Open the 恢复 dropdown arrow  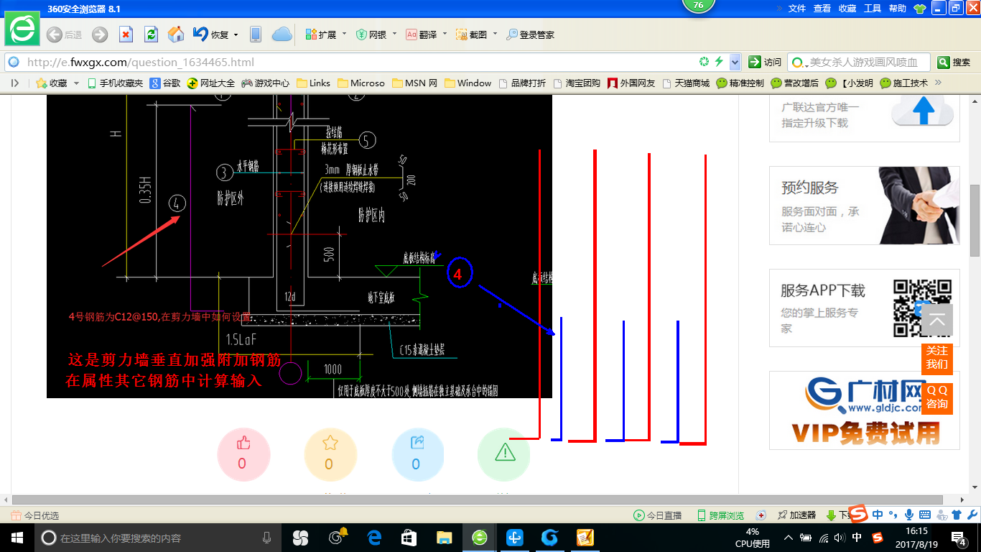point(235,34)
